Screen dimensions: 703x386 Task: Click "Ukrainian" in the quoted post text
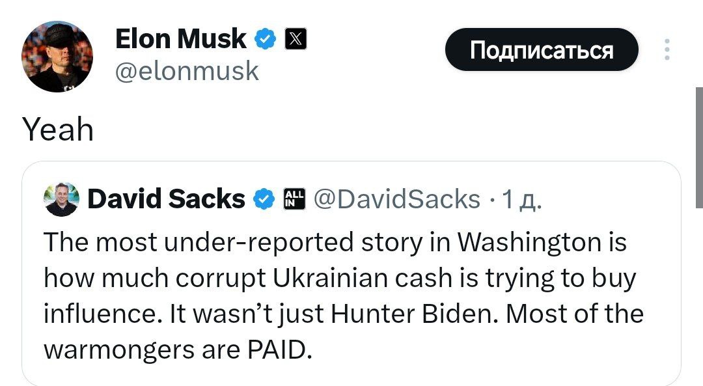pyautogui.click(x=329, y=278)
